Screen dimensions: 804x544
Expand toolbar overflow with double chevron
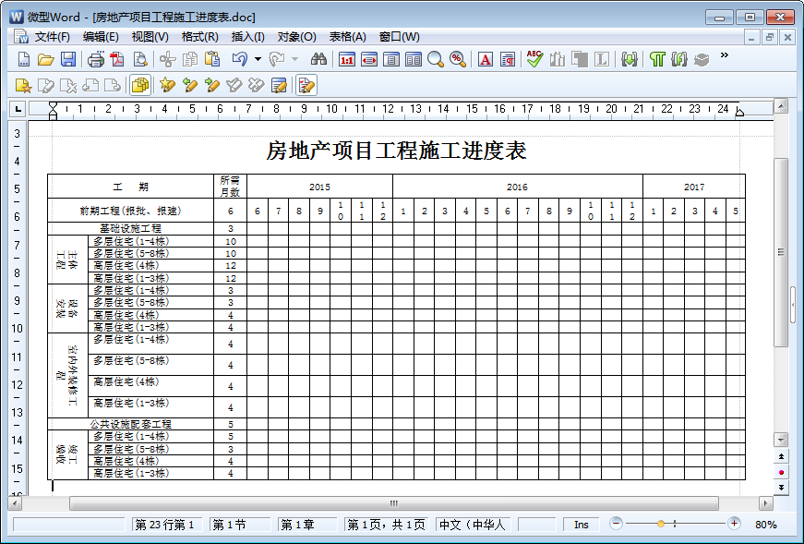(724, 54)
